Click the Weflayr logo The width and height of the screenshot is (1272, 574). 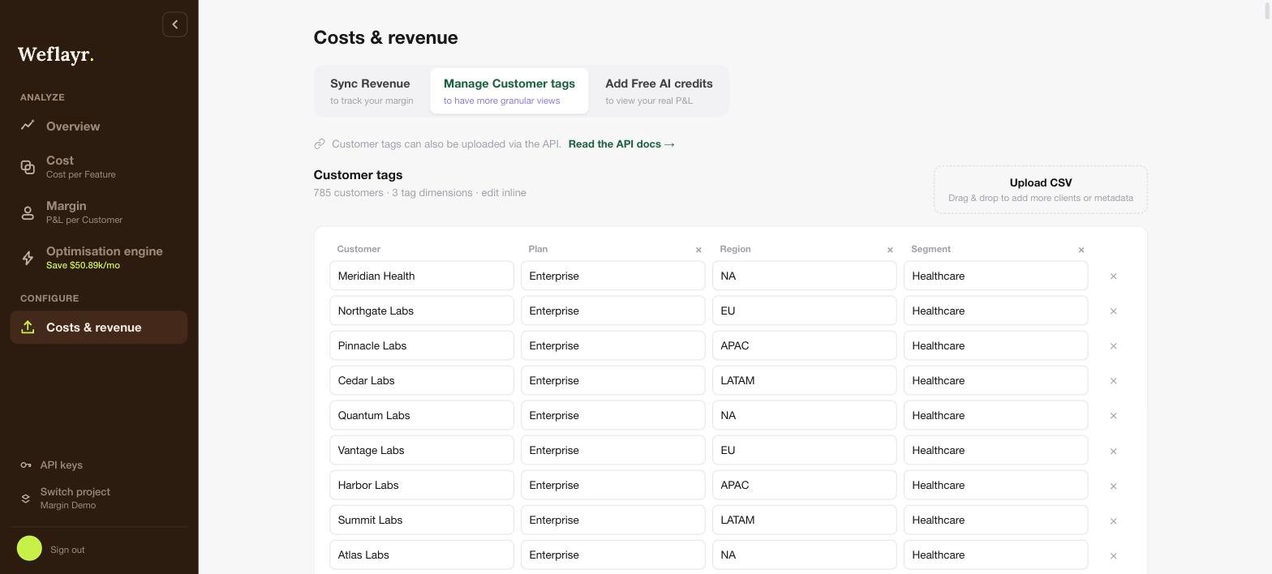[56, 55]
